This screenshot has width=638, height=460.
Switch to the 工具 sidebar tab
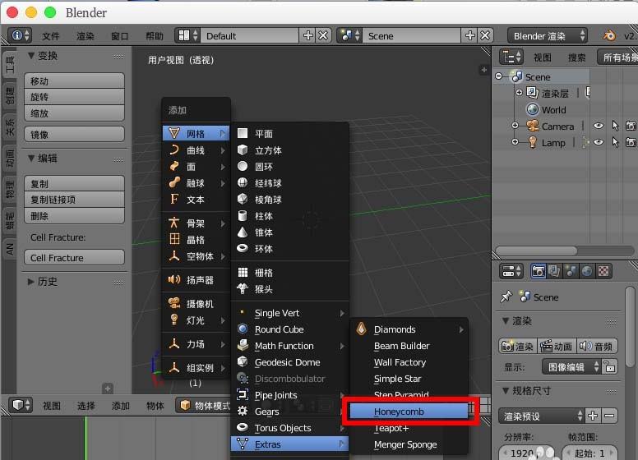click(x=9, y=65)
